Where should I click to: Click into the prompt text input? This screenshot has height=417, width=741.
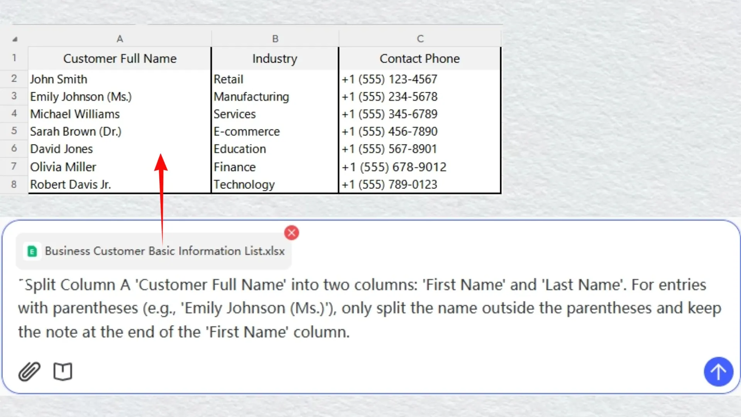(x=370, y=308)
